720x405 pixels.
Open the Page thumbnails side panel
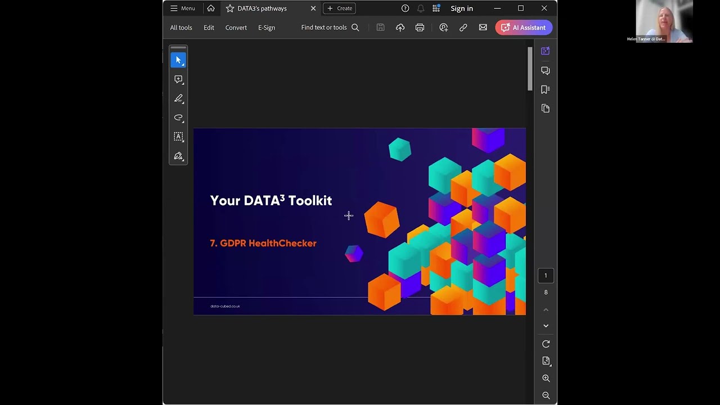pyautogui.click(x=546, y=108)
